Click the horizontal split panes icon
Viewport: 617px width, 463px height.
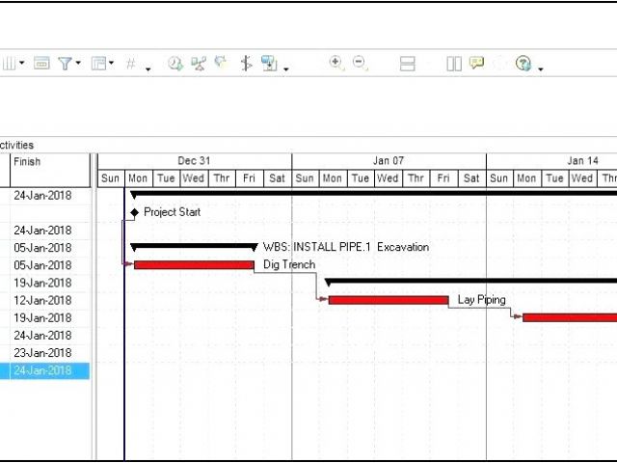[408, 64]
